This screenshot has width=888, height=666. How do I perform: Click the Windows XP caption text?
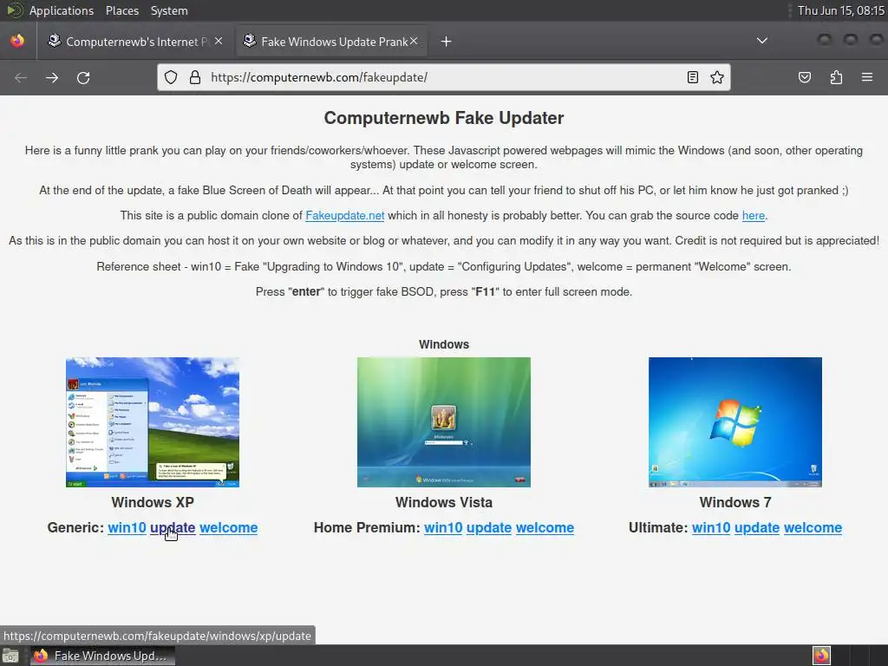(x=153, y=502)
